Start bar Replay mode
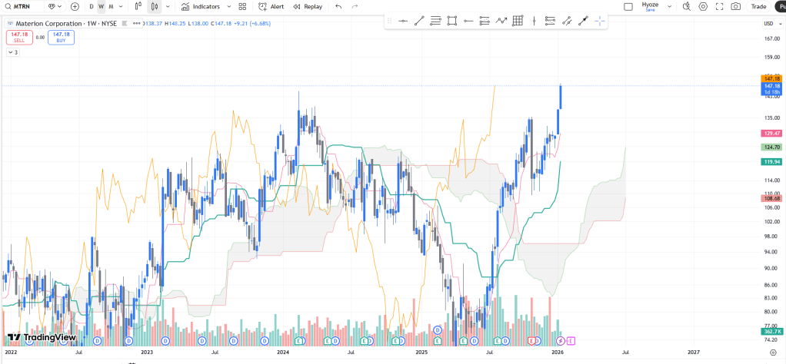The image size is (786, 364). (308, 6)
